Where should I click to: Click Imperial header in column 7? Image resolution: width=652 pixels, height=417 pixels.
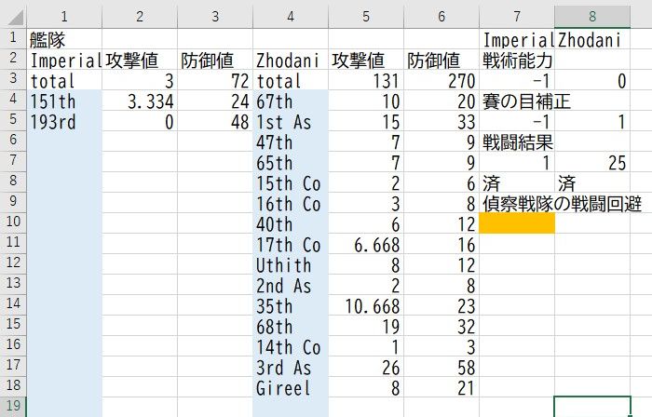coord(517,40)
